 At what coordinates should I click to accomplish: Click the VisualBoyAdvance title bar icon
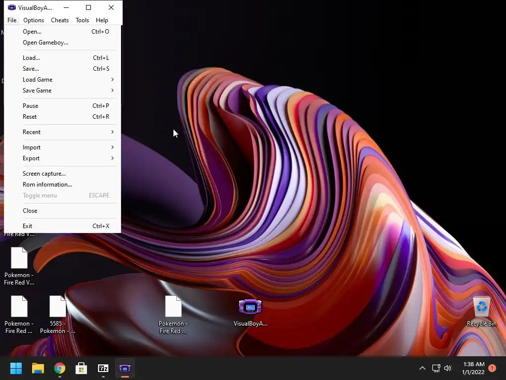point(12,7)
